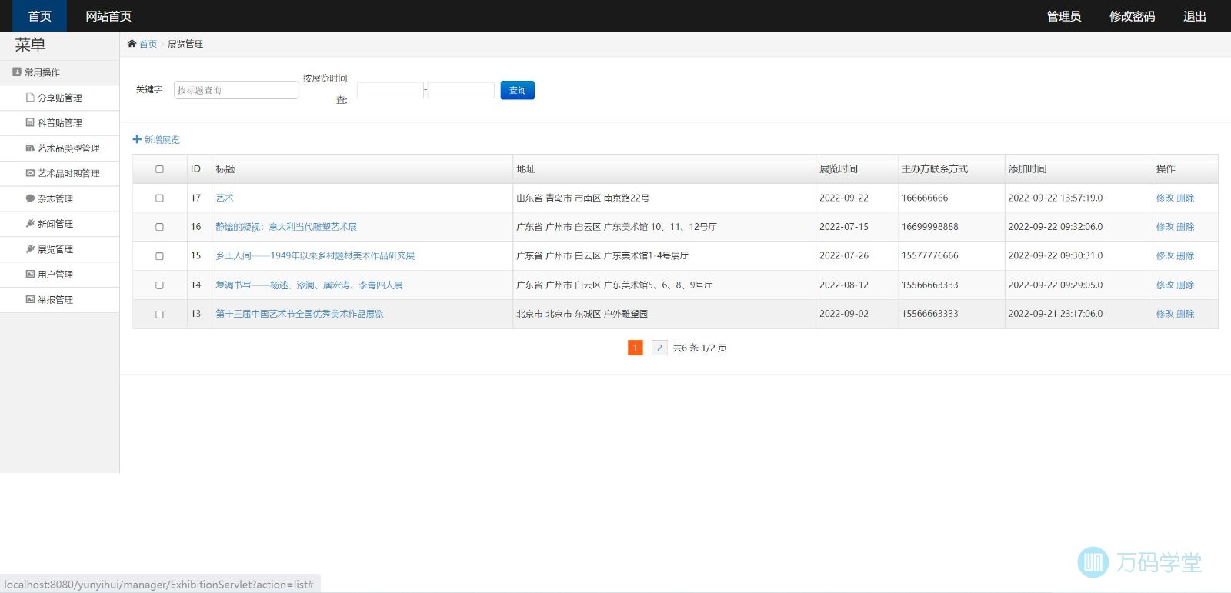Open 科普贴管理 in the sidebar
This screenshot has width=1231, height=593.
[x=59, y=123]
